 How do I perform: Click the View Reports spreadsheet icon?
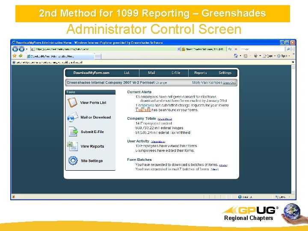pyautogui.click(x=72, y=146)
